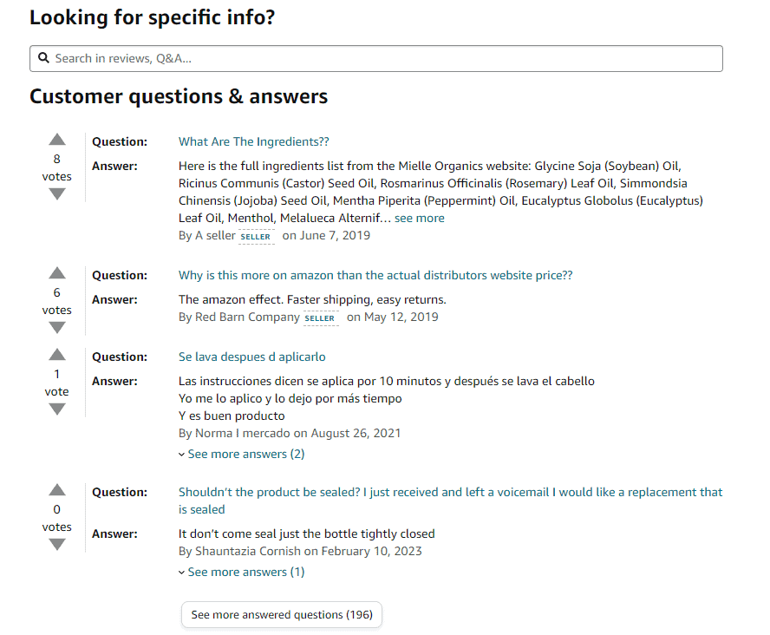770x635 pixels.
Task: Open the Amazon versus distributor price question
Action: click(x=375, y=276)
